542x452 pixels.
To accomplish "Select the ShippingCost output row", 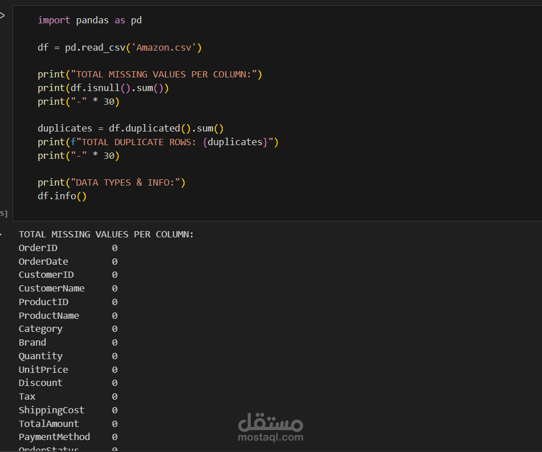I will point(51,410).
